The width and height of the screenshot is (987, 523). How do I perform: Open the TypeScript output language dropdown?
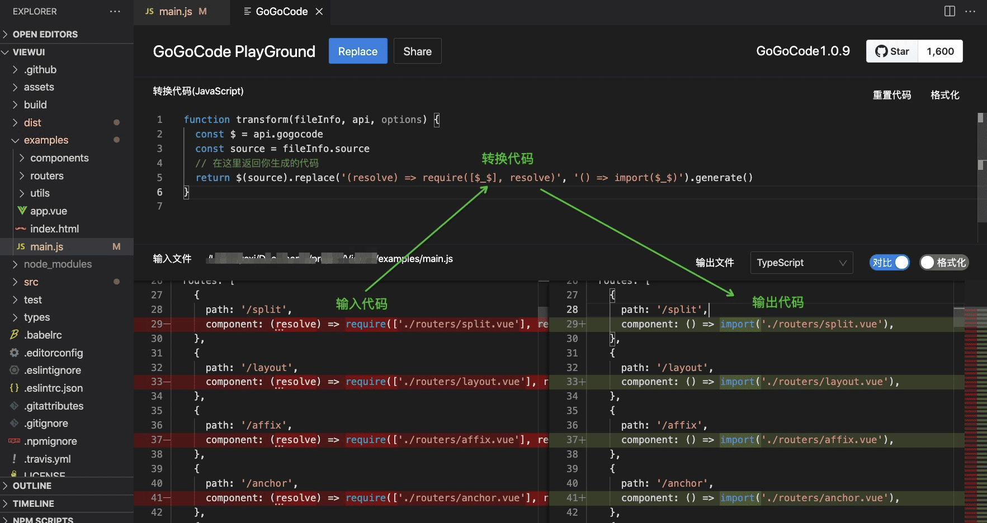point(801,262)
